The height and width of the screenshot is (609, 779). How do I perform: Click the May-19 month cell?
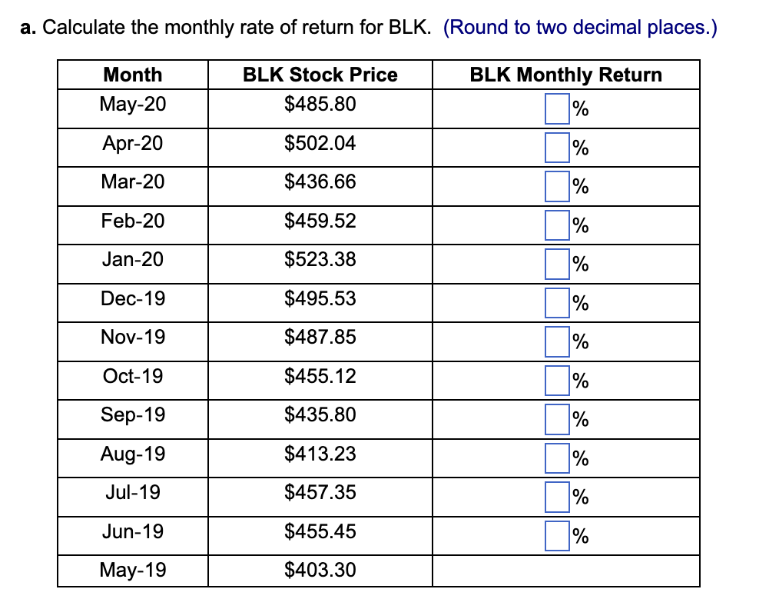point(132,571)
